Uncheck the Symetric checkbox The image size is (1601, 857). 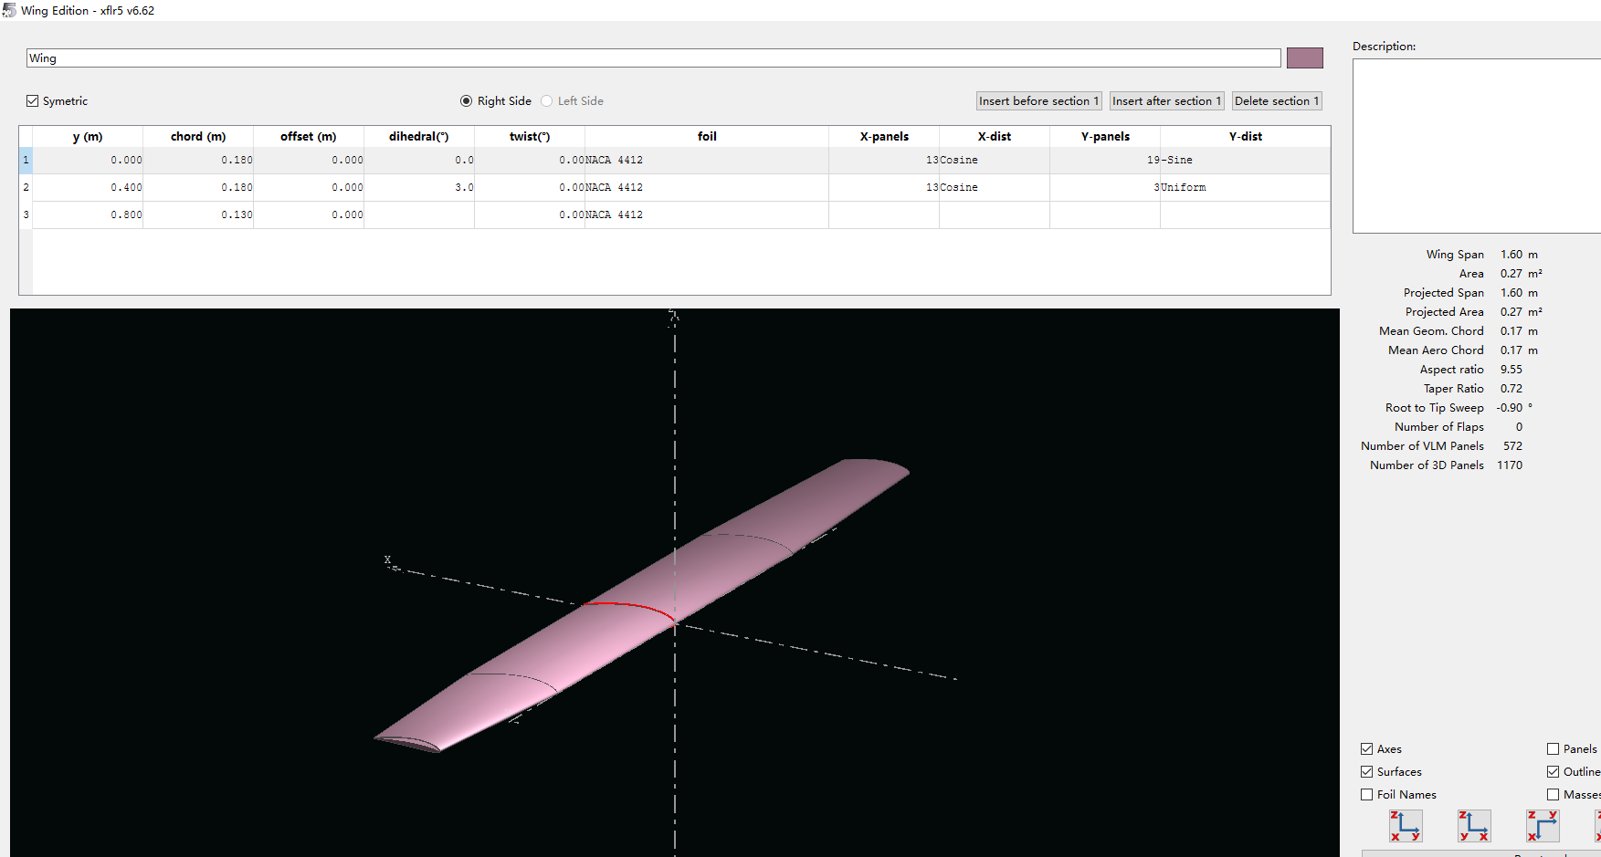pos(33,101)
